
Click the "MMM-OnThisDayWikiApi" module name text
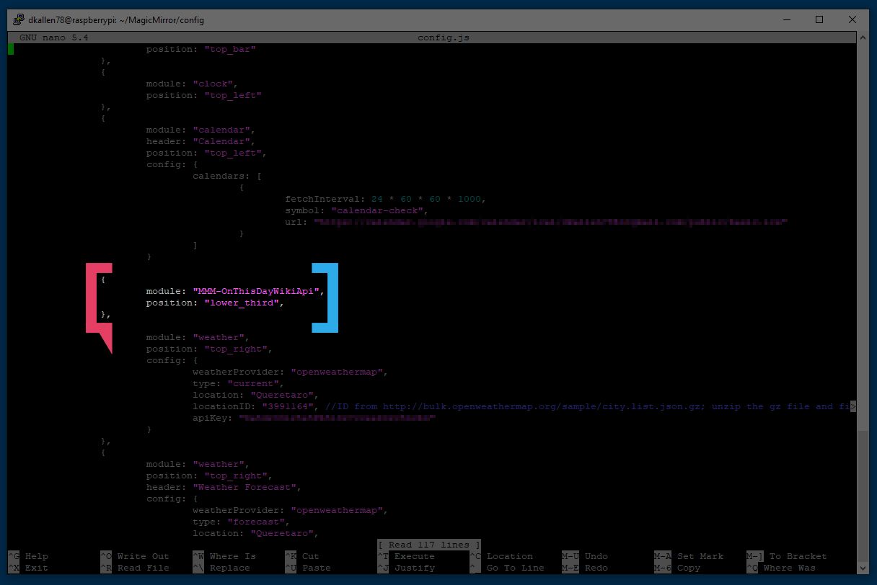click(x=256, y=291)
